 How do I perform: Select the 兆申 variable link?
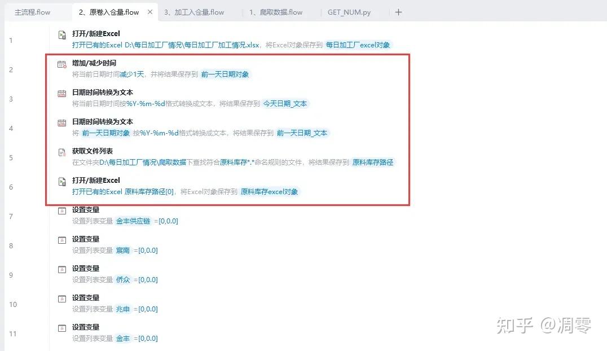[x=123, y=309]
